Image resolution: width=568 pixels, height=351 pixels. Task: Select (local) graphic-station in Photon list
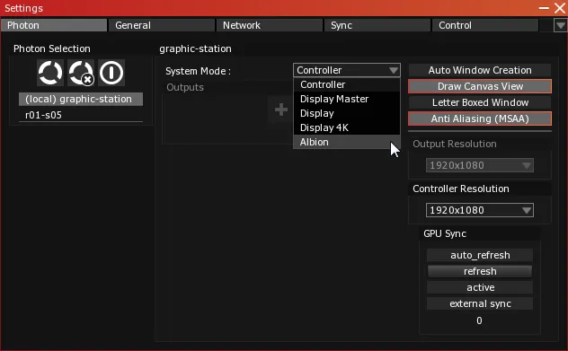coord(81,99)
